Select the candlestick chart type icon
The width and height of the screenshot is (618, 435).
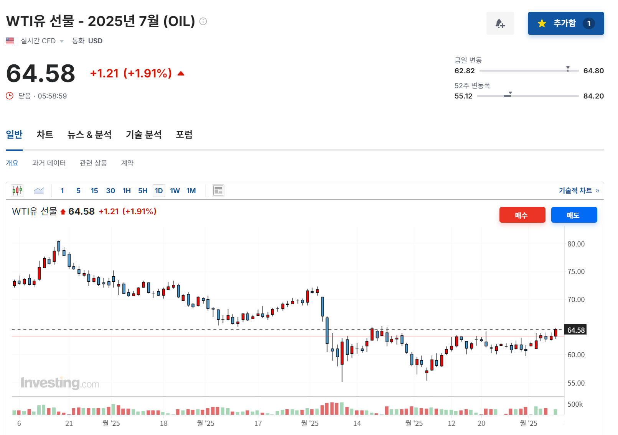point(17,190)
